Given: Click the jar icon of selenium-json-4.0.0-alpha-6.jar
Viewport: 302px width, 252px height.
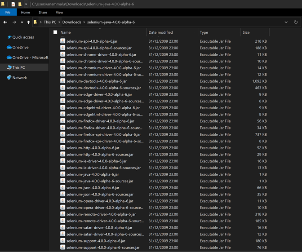Looking at the screenshot, I should click(62, 187).
